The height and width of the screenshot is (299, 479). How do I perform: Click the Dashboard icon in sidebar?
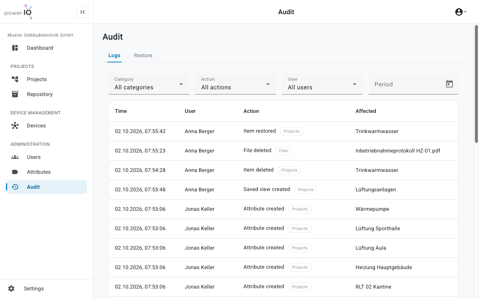pos(15,48)
